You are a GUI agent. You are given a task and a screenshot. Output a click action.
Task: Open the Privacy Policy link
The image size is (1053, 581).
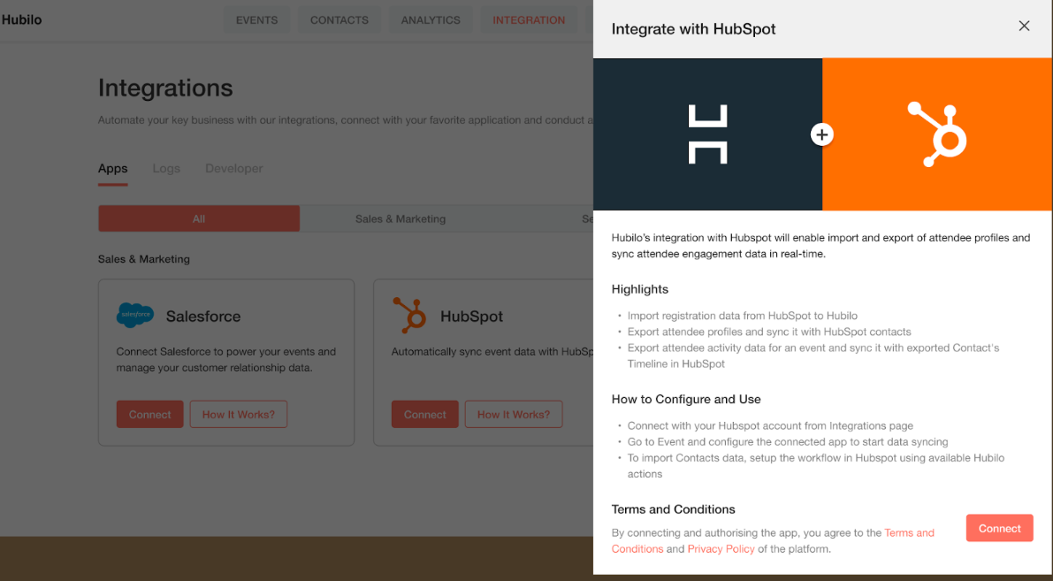coord(721,549)
